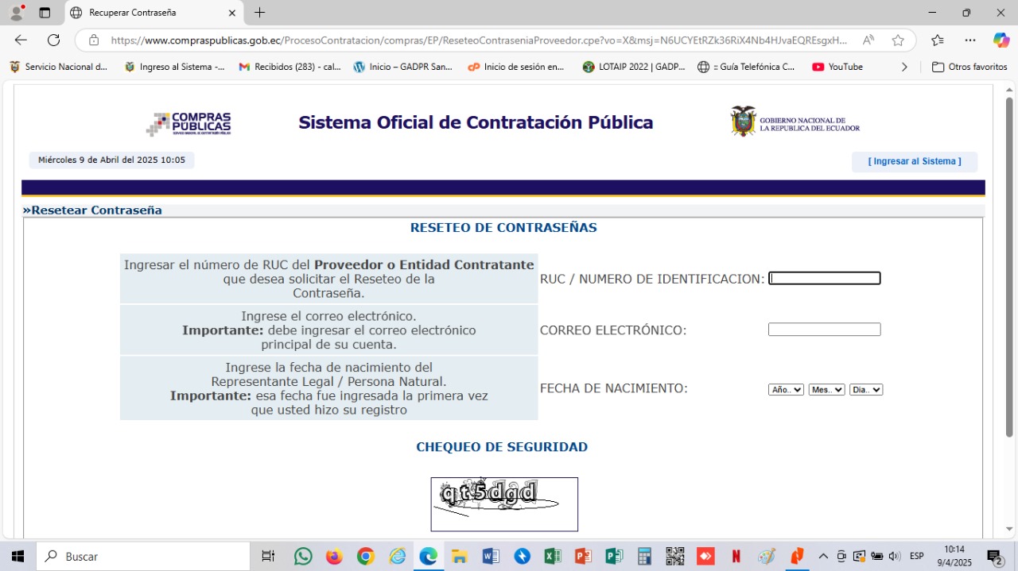Click the Read aloud icon in the address bar
This screenshot has width=1018, height=571.
868,40
